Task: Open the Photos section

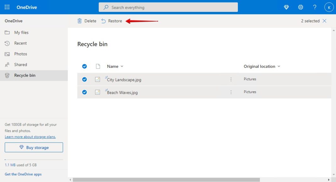Action: point(7,54)
